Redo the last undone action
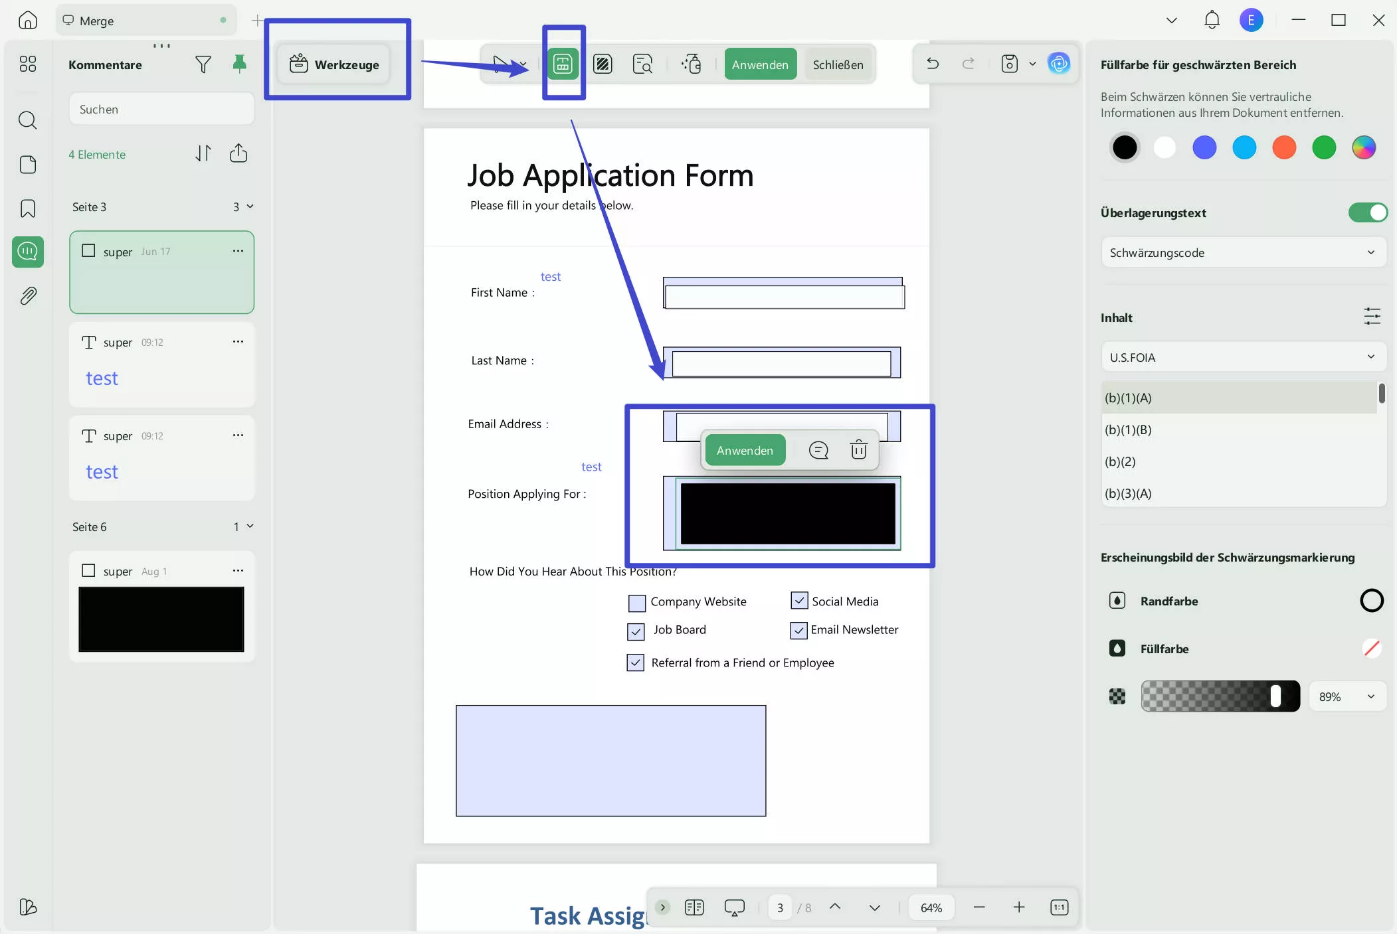Screen dimensions: 1397x934 click(969, 64)
